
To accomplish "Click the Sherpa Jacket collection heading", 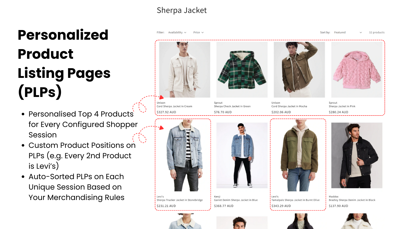I will point(182,10).
